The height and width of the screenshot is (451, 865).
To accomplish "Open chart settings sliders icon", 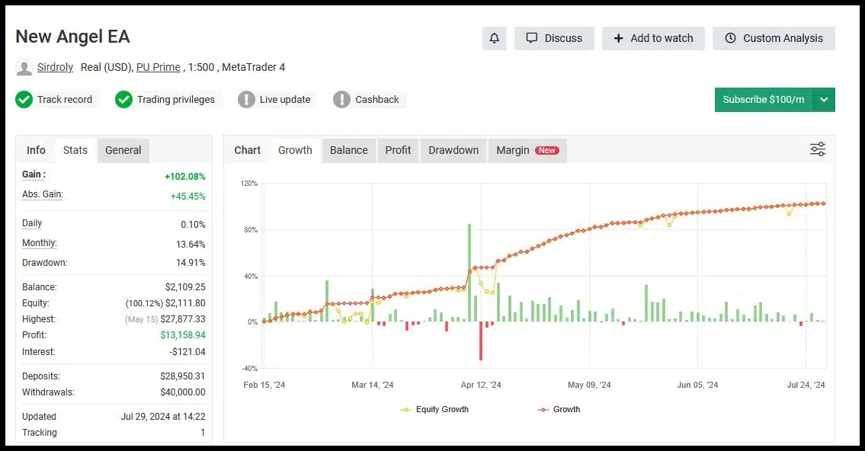I will pos(817,149).
